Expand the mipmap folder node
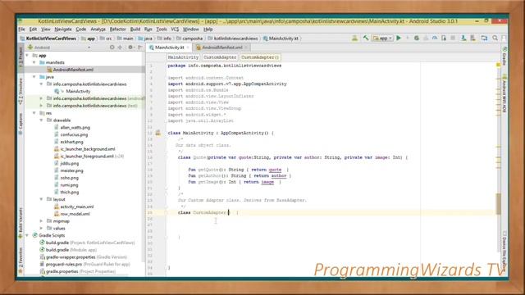 (41, 221)
